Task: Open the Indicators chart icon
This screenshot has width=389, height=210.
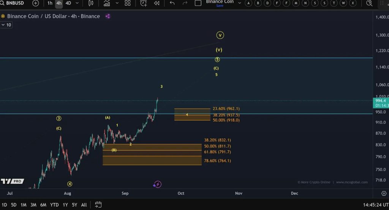Action: (107, 3)
